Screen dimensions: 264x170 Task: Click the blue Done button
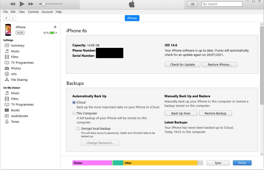[x=242, y=163]
